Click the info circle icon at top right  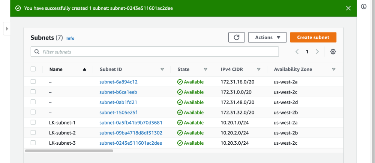[363, 7]
